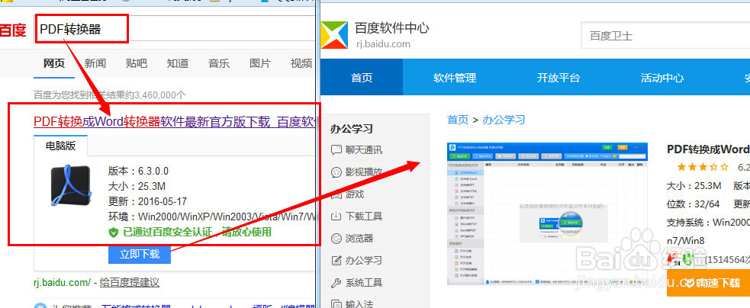750x308 pixels.
Task: Select the 网页 search tab
Action: click(x=54, y=63)
